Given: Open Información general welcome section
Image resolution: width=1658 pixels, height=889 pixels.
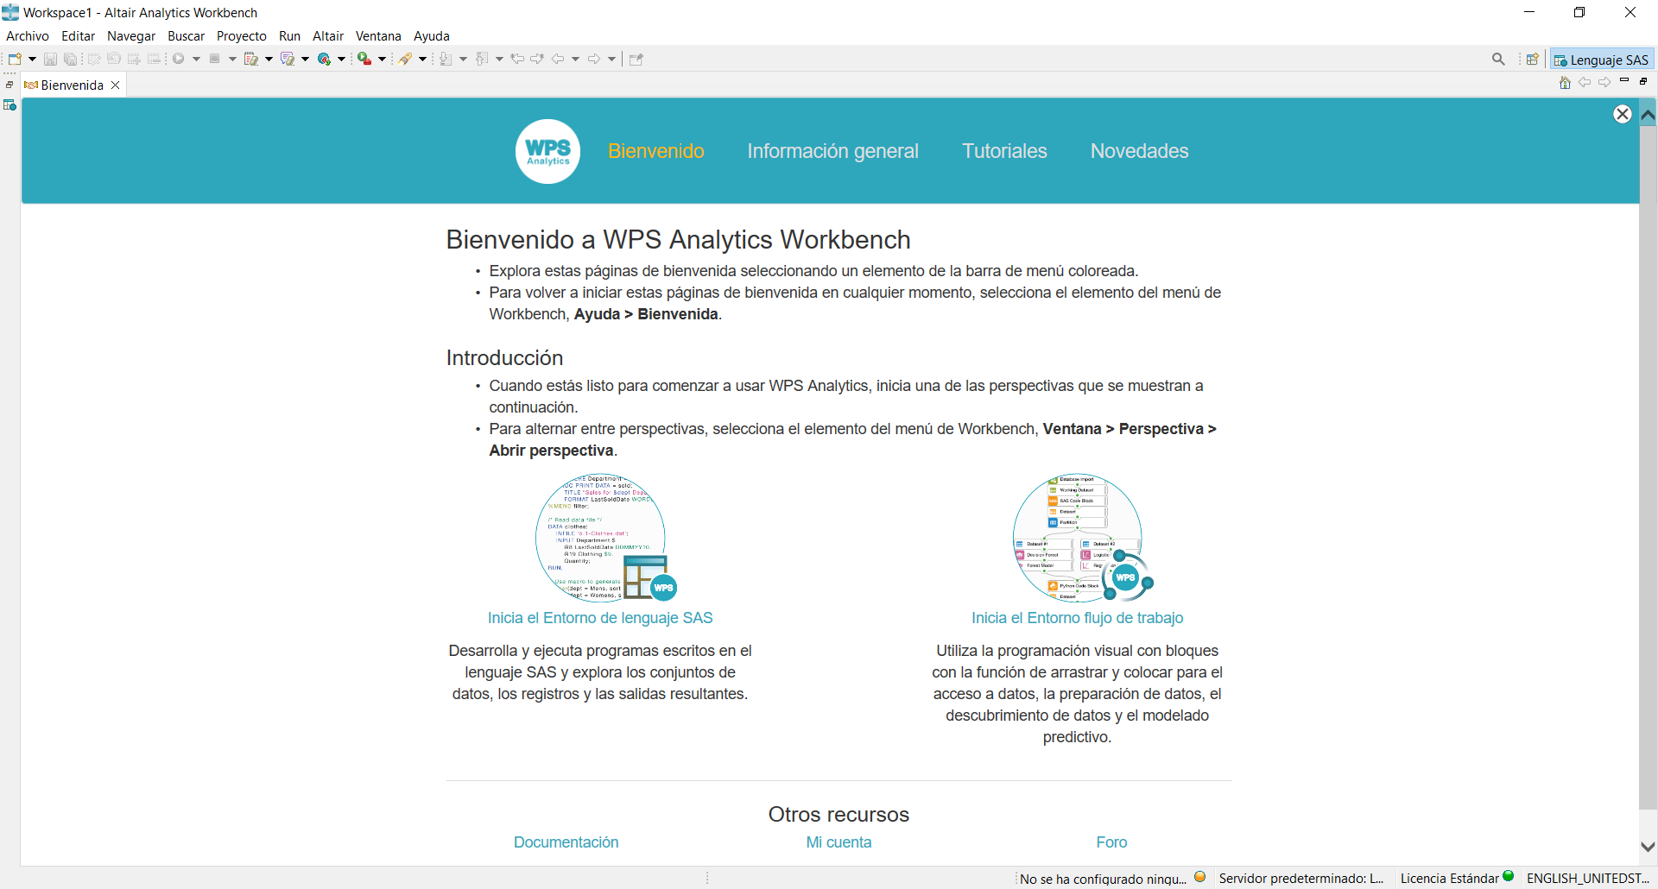Looking at the screenshot, I should coord(833,151).
